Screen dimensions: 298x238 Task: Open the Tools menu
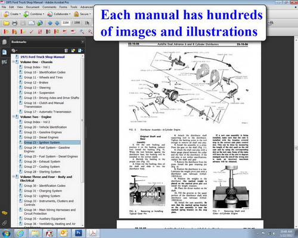[74, 7]
